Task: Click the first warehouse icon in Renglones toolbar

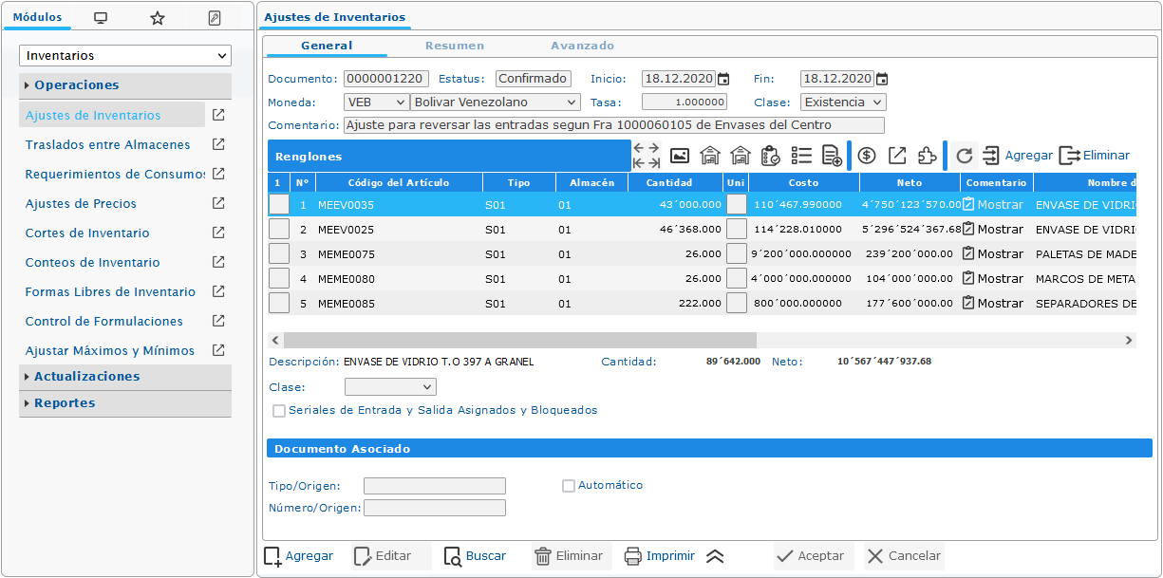Action: coord(710,156)
